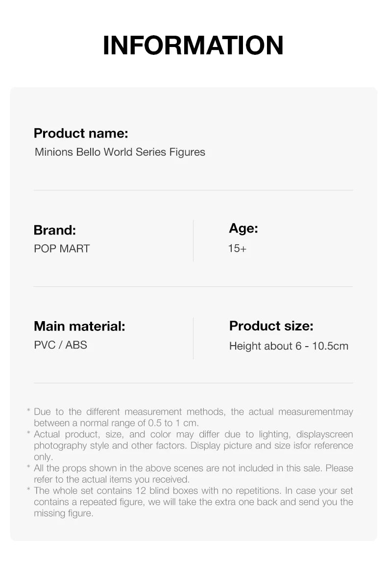Click the INFORMATION heading
Viewport: 387px width, 561px height.
[193, 46]
